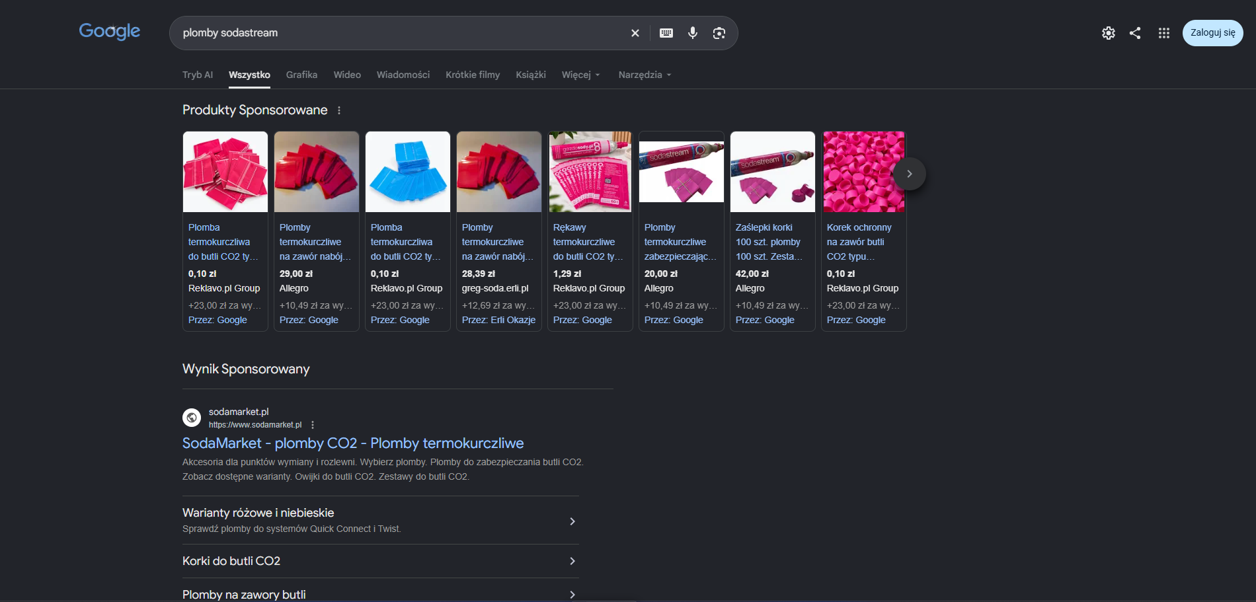Search by image with the Google Lens icon

point(719,33)
